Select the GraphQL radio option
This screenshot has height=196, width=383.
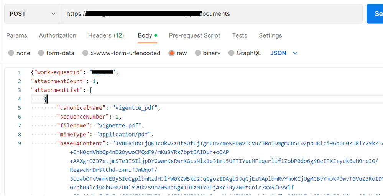[x=231, y=53]
